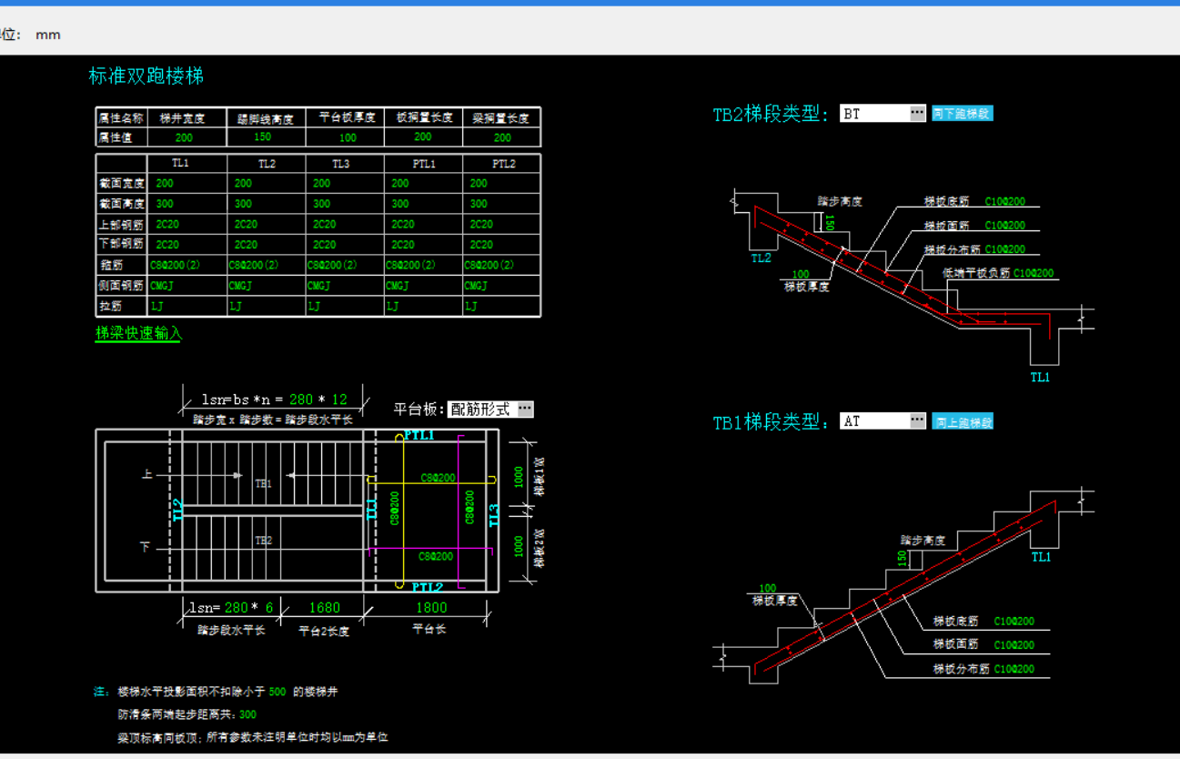
Task: Edit TL3 截面高度 value 300
Action: coord(322,204)
